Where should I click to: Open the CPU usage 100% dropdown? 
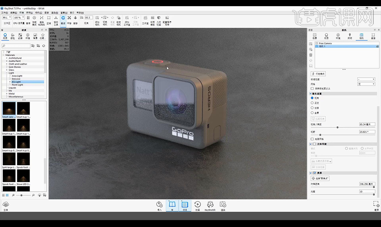tap(19, 17)
